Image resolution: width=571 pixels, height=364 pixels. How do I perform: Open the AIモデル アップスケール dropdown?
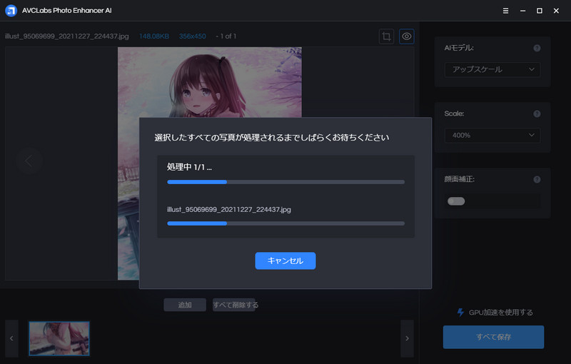492,69
